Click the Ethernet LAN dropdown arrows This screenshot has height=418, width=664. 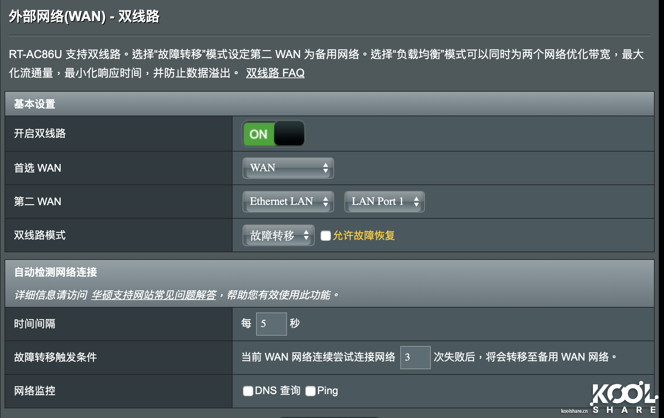pos(326,201)
